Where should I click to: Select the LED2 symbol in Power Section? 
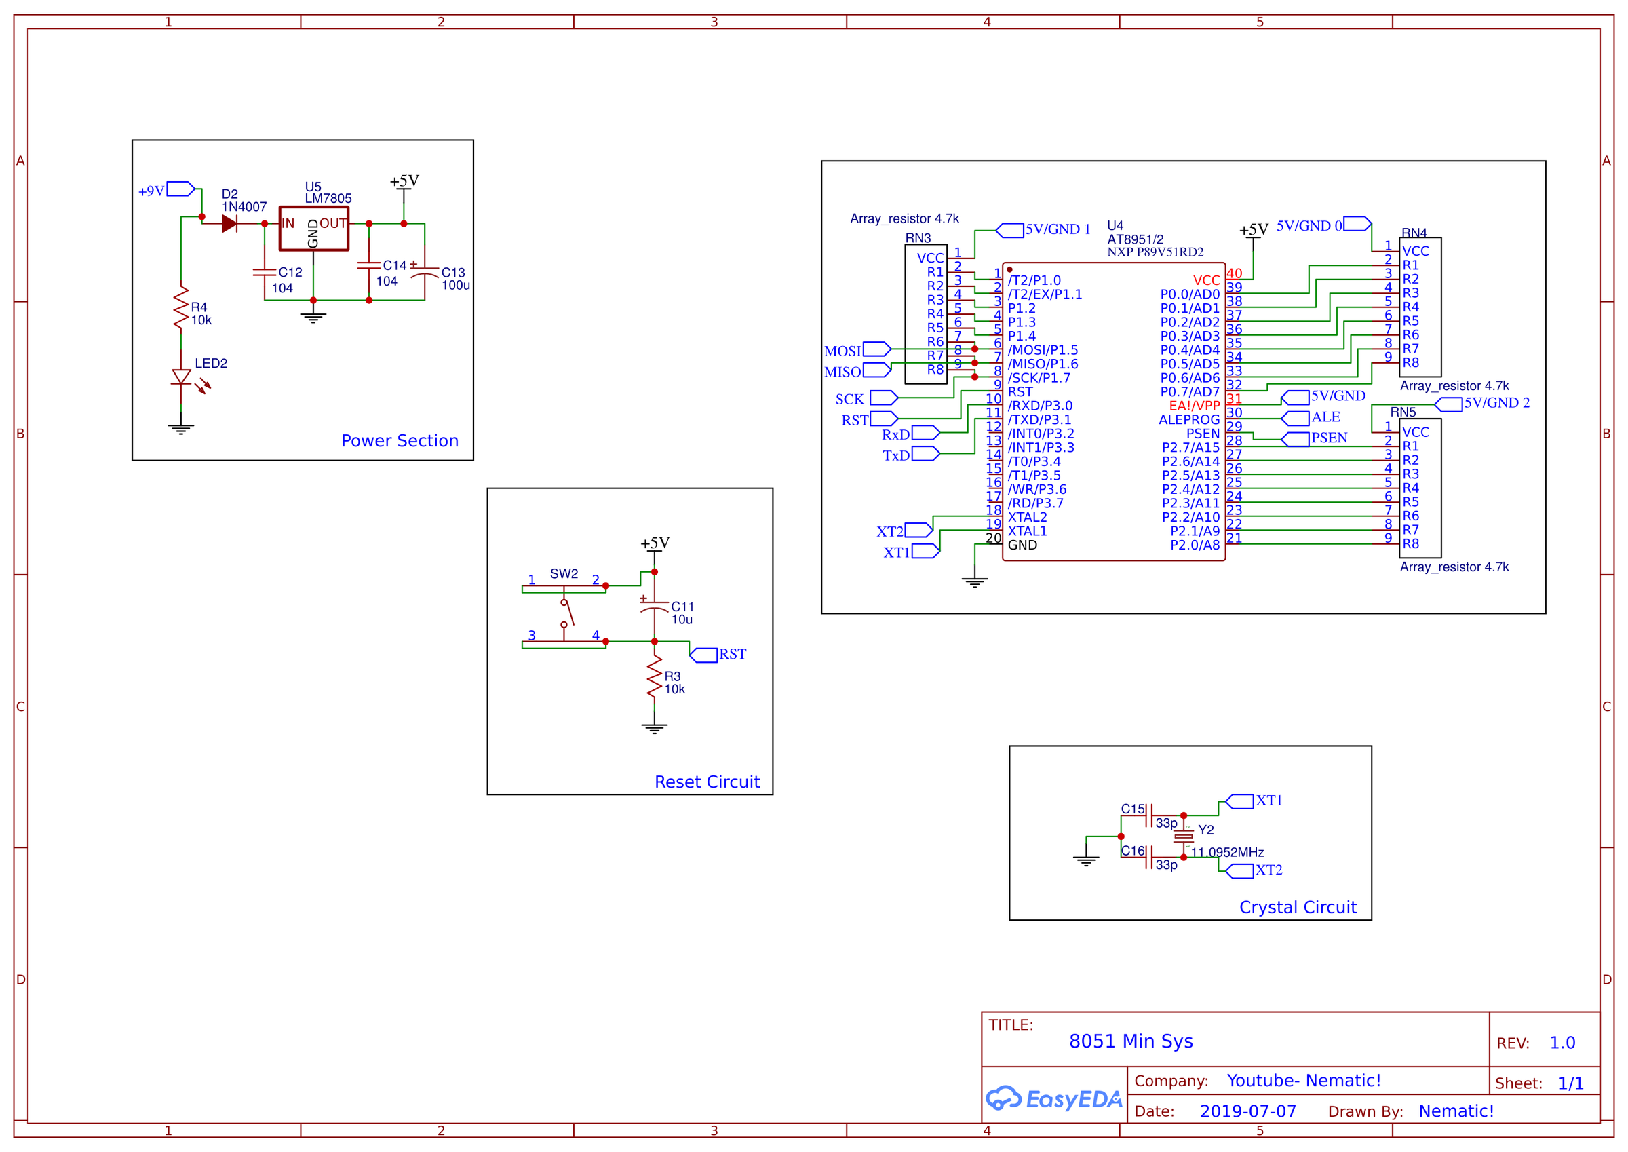click(x=182, y=378)
